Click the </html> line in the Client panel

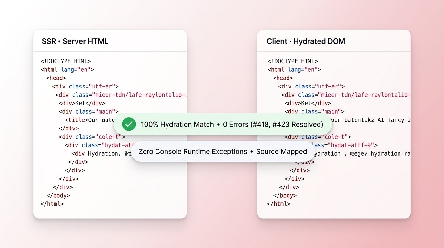[279, 204]
